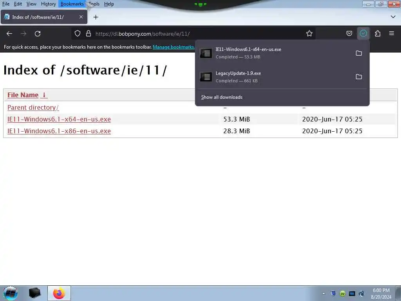Open downloaded LegacyUpdate-1.9.exe from the panel
The height and width of the screenshot is (301, 401).
click(x=275, y=76)
